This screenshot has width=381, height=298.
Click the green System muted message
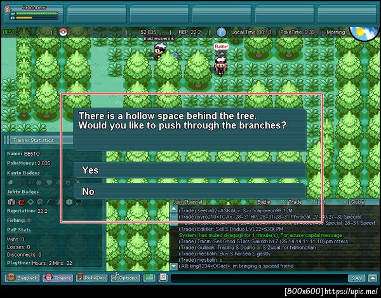(x=260, y=235)
